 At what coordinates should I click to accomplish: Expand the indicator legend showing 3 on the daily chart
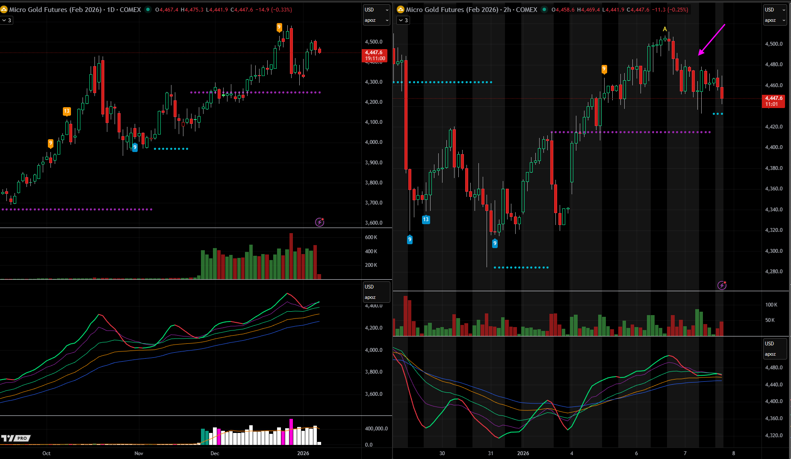point(6,20)
